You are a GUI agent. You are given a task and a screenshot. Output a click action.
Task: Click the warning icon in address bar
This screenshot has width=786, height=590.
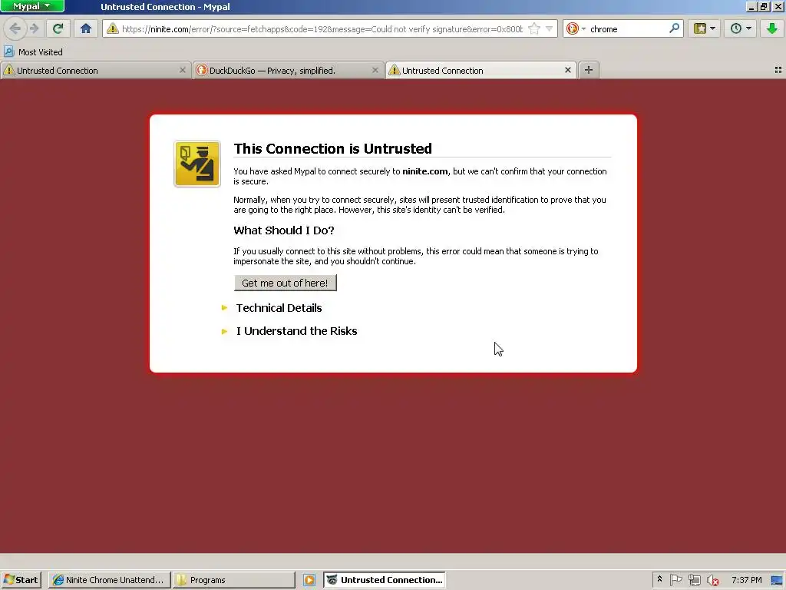tap(113, 28)
